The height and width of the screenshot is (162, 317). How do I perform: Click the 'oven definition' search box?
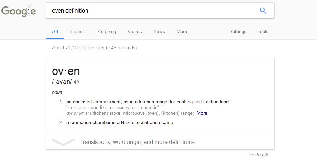pyautogui.click(x=152, y=10)
